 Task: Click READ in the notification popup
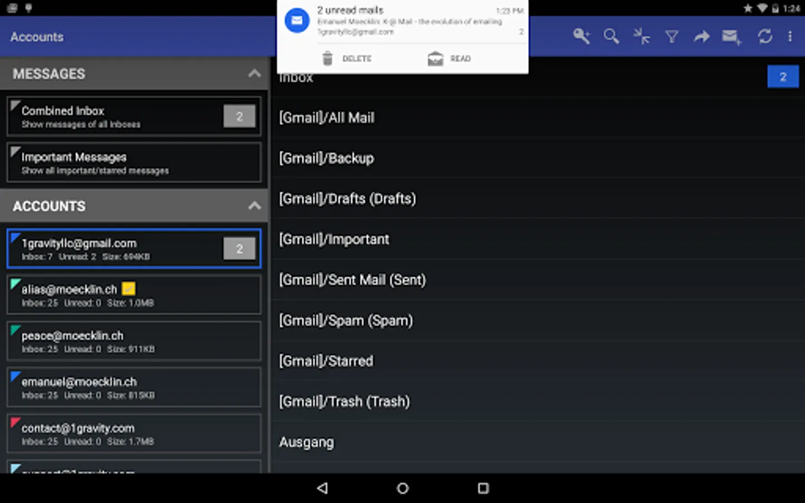(461, 59)
